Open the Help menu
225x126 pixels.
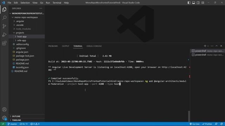(66, 3)
